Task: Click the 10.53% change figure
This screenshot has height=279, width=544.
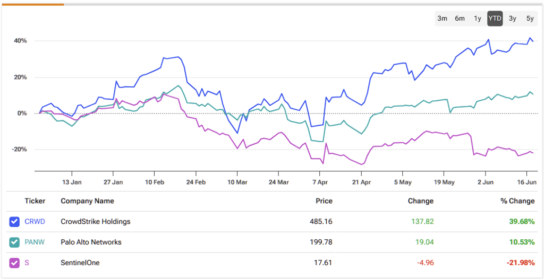Action: (x=522, y=242)
